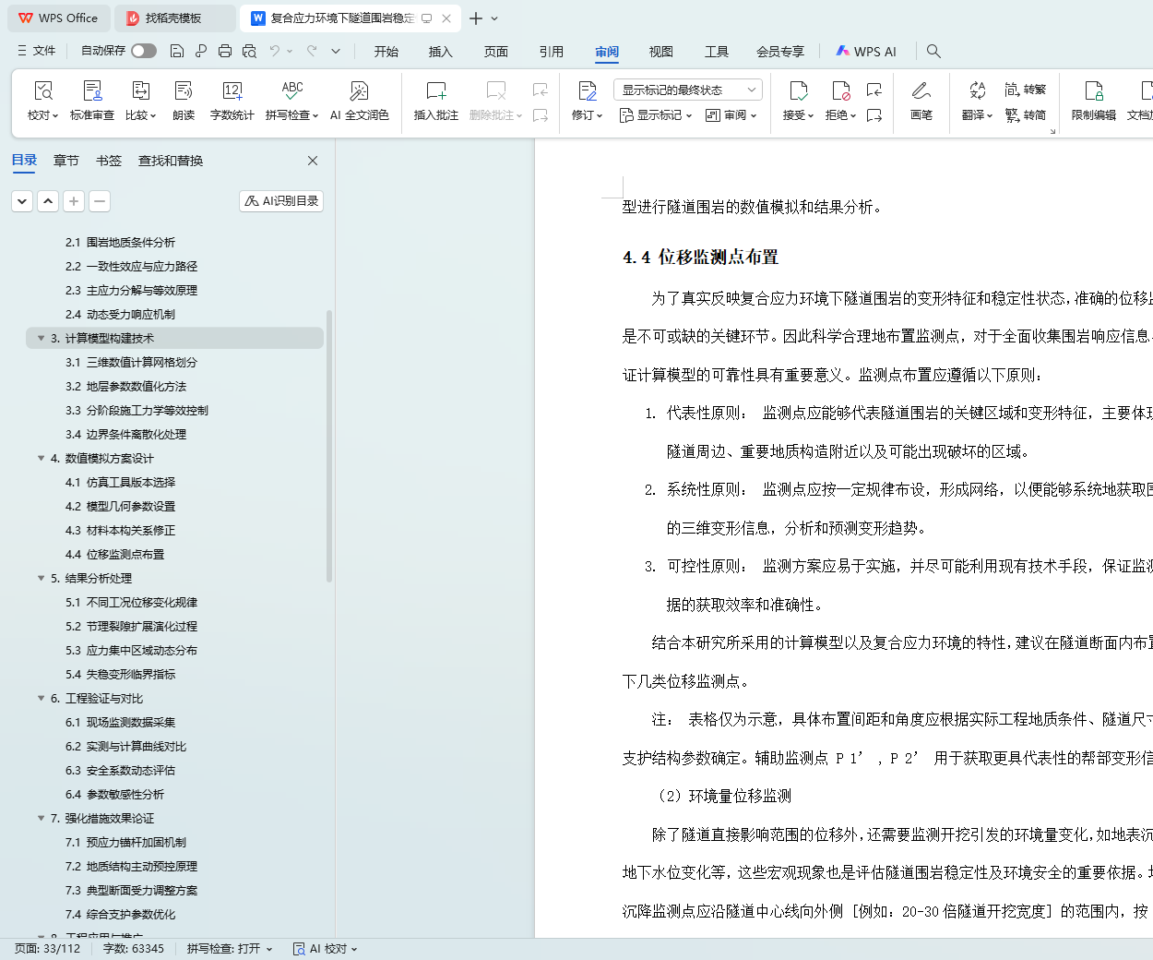Click the 限制编辑 restrict editing icon
Viewport: 1153px width, 960px height.
(x=1093, y=91)
